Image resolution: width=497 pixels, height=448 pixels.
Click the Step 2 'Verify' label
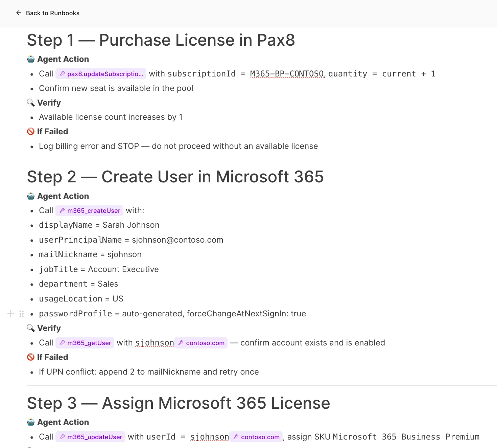pos(49,328)
